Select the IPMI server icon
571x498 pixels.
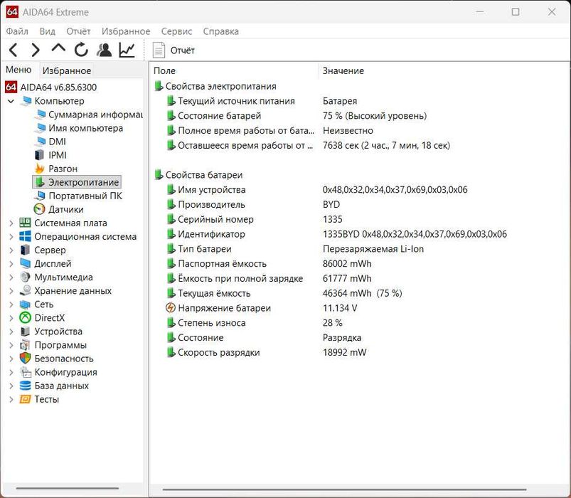[x=39, y=155]
